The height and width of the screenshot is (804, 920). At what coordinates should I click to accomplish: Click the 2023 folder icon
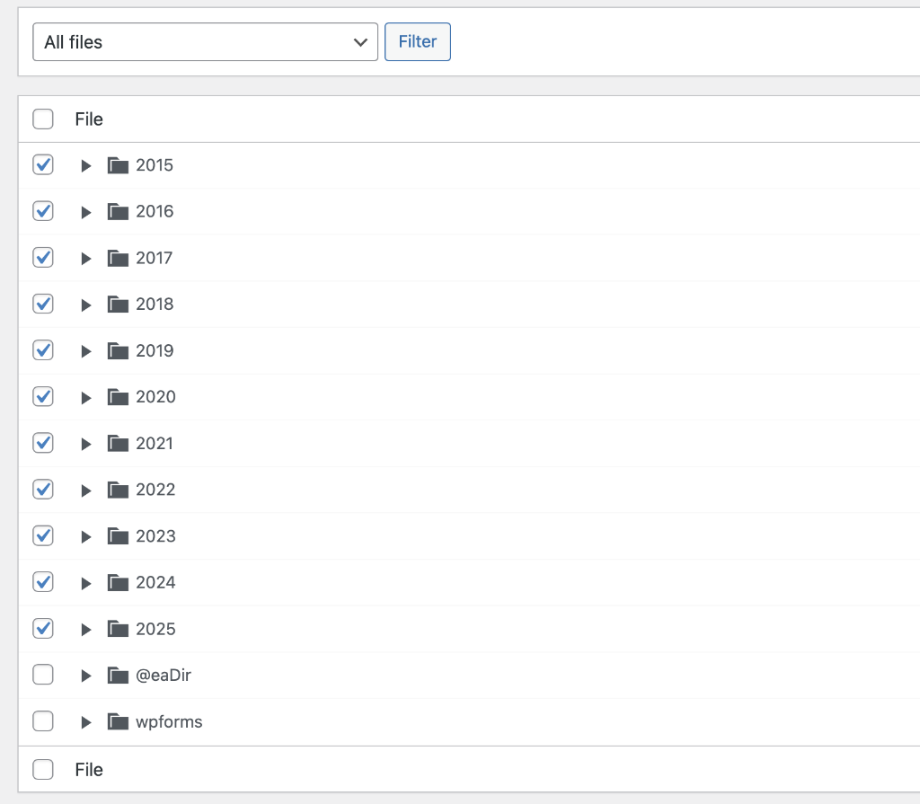point(118,536)
